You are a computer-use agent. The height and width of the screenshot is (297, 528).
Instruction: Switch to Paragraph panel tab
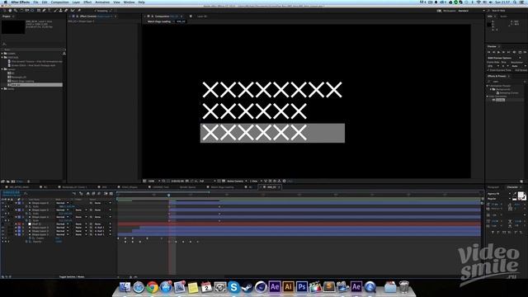tap(493, 187)
